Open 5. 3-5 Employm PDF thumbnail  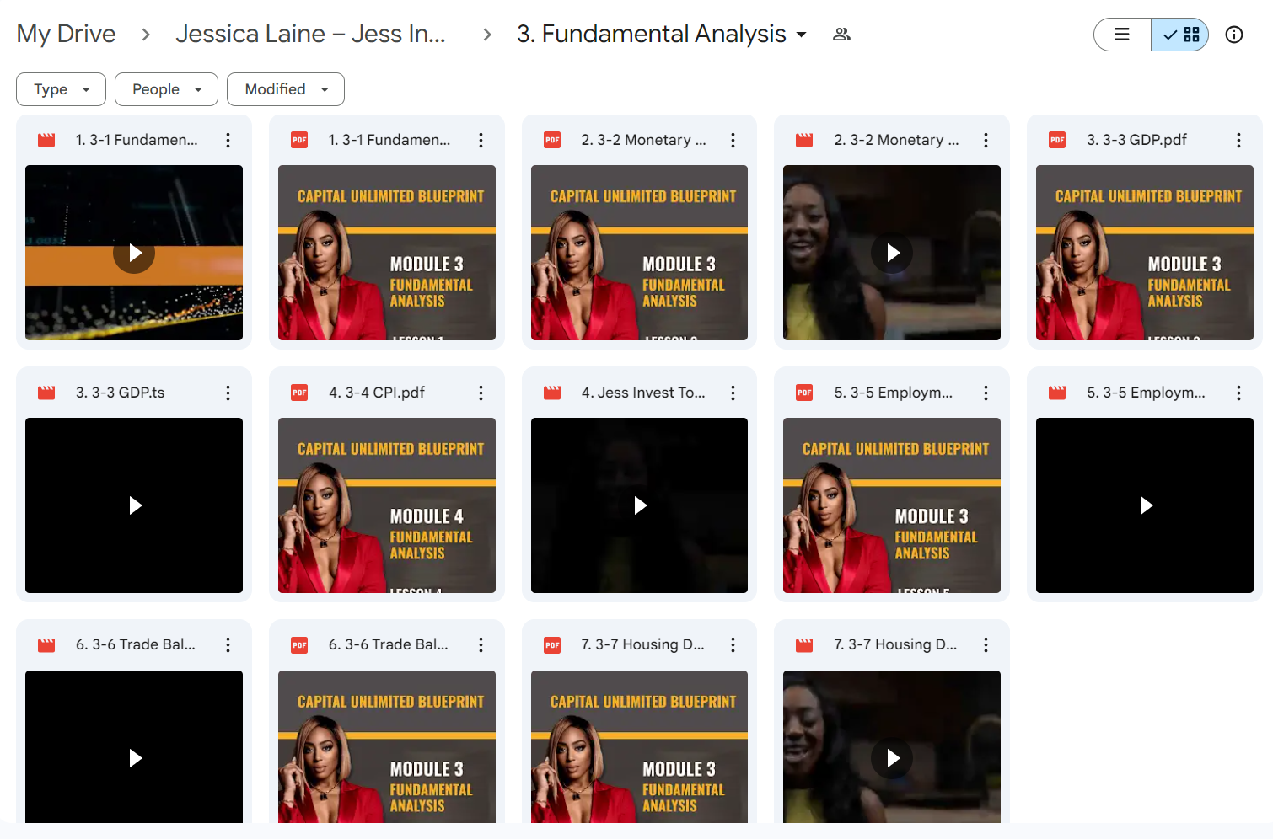[892, 505]
